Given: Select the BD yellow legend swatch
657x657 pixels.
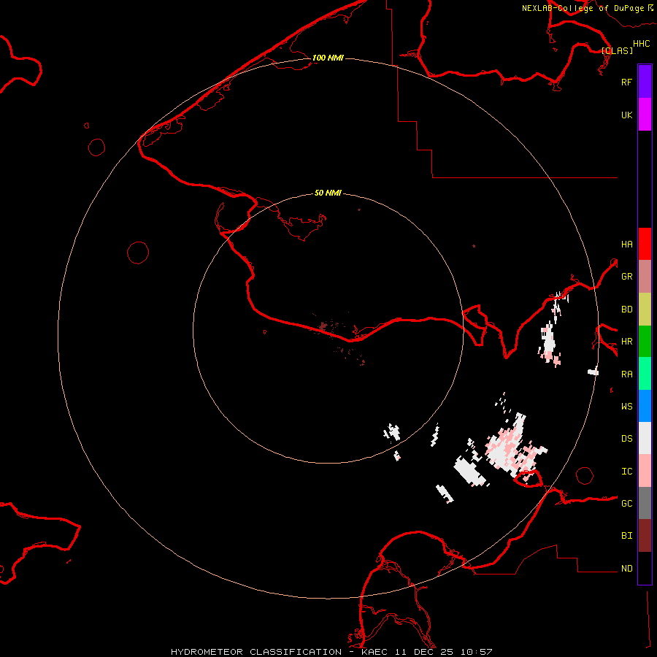Looking at the screenshot, I should [x=645, y=310].
